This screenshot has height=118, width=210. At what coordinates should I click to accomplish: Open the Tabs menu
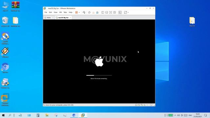(x=65, y=12)
